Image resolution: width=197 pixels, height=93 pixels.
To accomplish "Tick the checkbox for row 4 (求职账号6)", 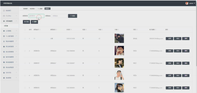I will [25, 75].
